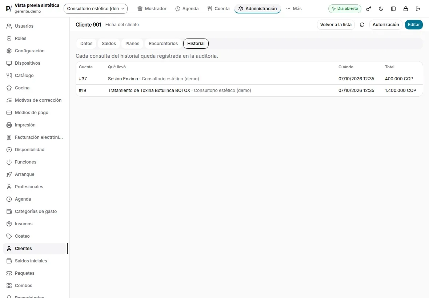Click the Qué llevó column header
This screenshot has height=298, width=429.
coord(117,67)
